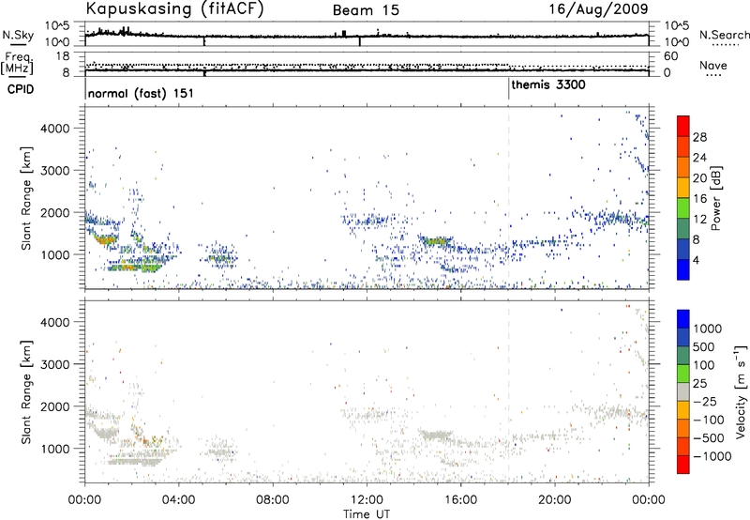Screen dimensions: 750x520
Task: Select the 'Beam 15' heading text
Action: [366, 10]
